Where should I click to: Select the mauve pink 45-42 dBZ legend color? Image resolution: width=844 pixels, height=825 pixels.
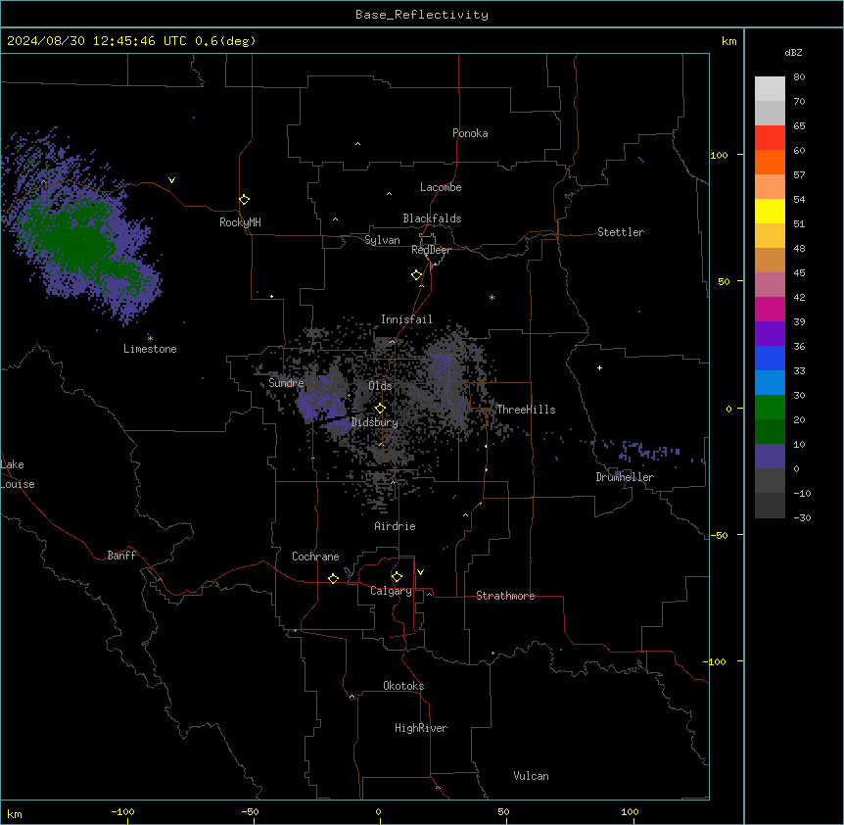click(770, 285)
